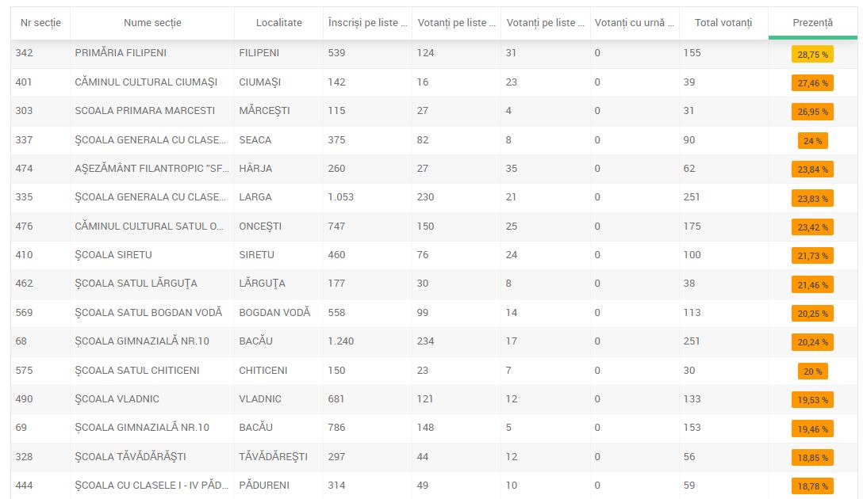
Task: Click the 28,75 % turnout badge
Action: (x=812, y=54)
